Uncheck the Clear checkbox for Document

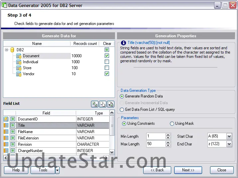point(107,56)
